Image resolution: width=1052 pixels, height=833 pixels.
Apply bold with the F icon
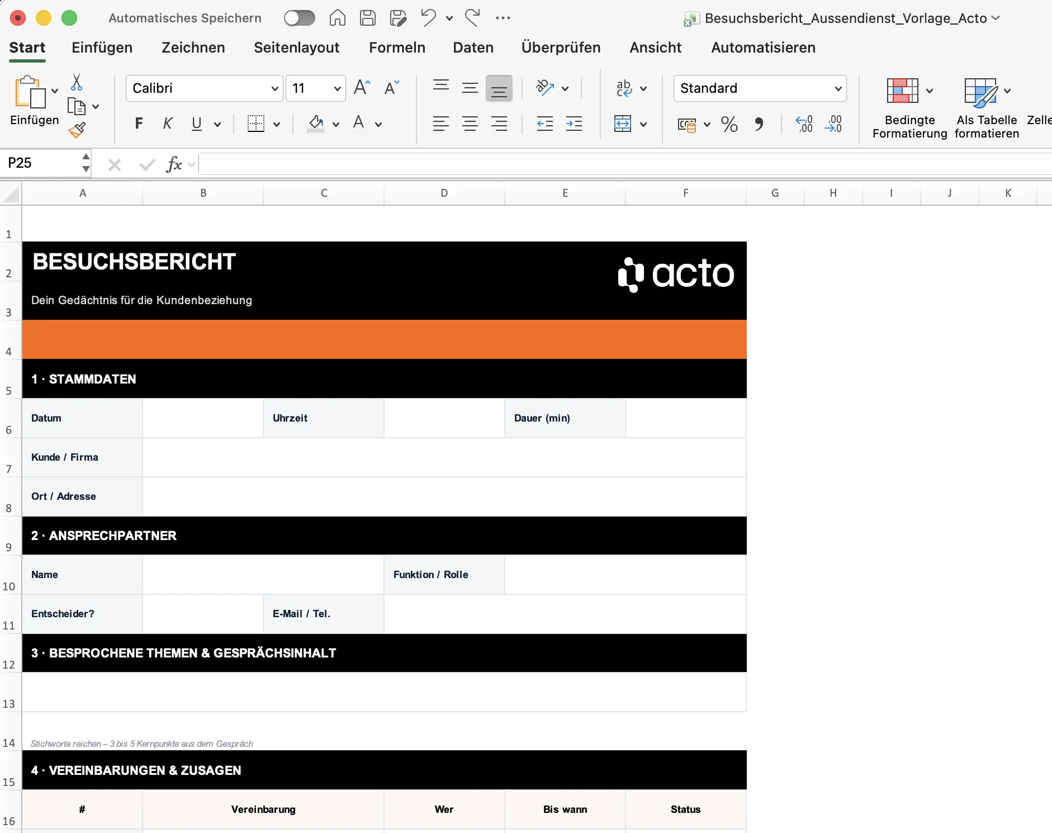pos(138,123)
